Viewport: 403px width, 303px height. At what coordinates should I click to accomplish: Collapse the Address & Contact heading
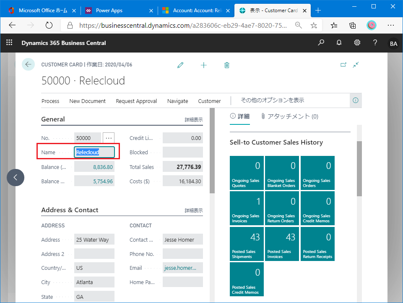pos(70,210)
